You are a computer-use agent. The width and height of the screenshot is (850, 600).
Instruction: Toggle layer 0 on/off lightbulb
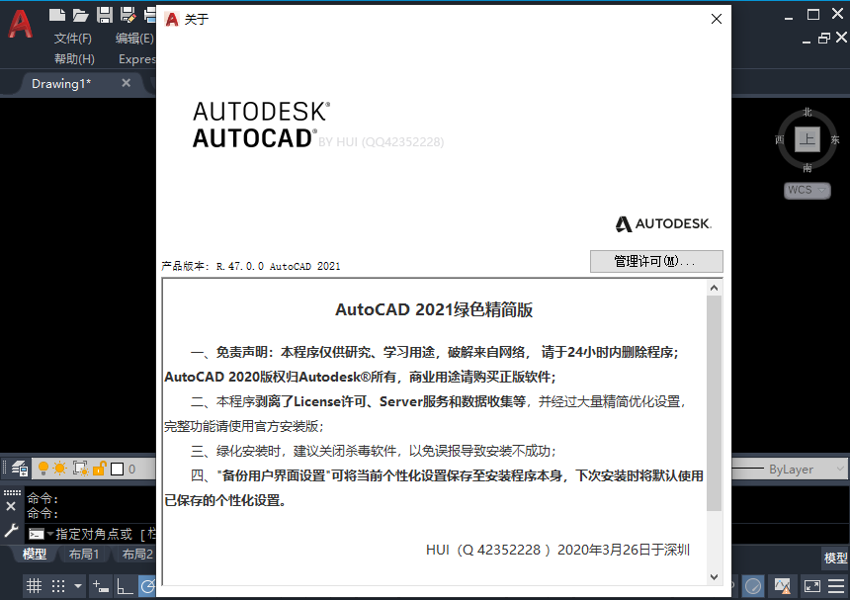(x=43, y=469)
